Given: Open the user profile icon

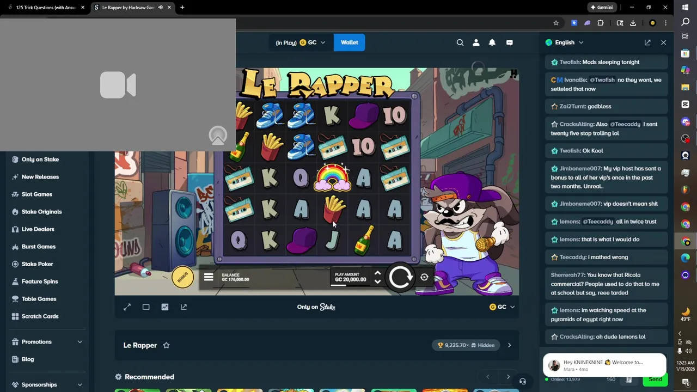Looking at the screenshot, I should (x=476, y=42).
